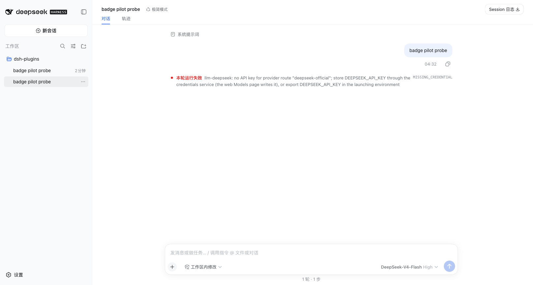Collapse the sidebar with the panel icon
533x285 pixels.
point(84,12)
